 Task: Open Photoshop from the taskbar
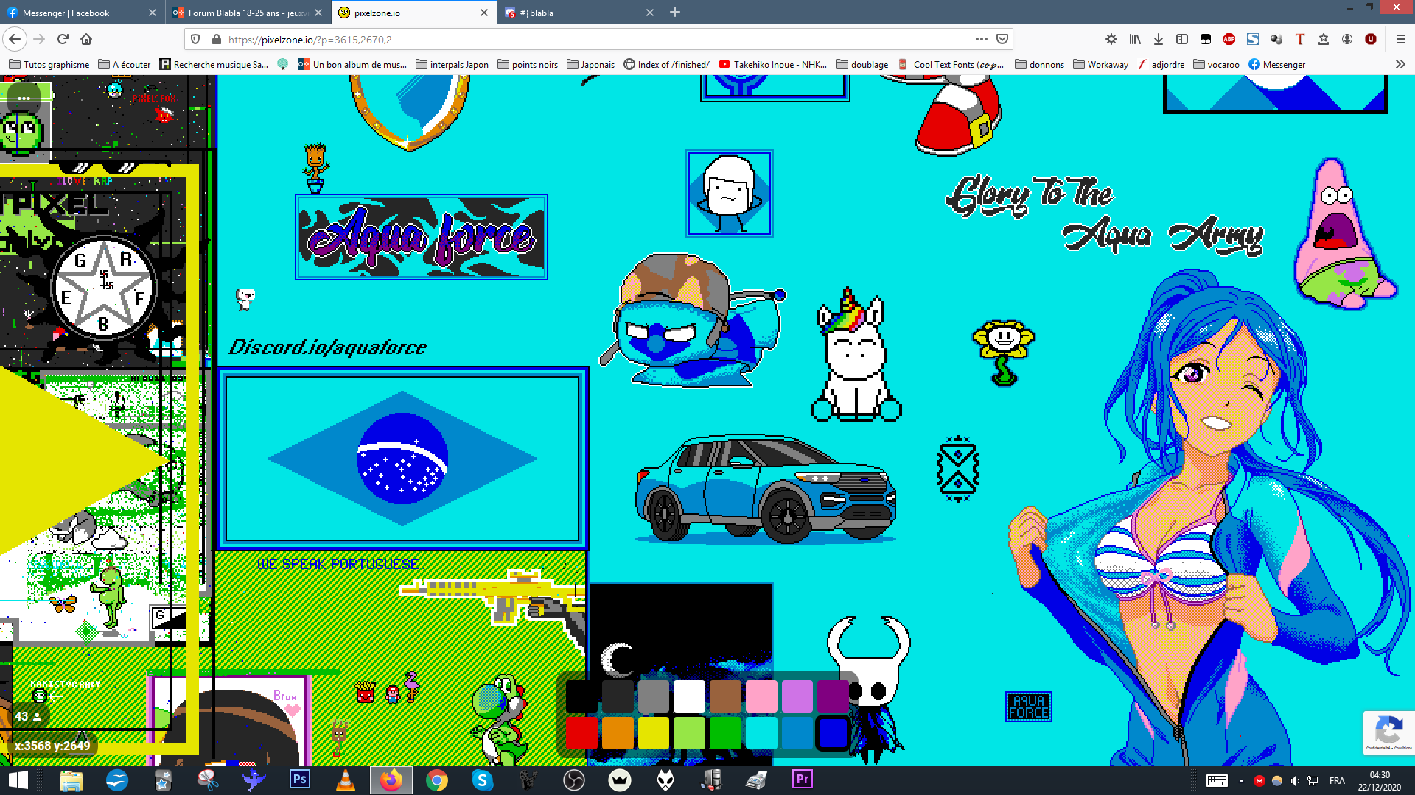coord(300,779)
